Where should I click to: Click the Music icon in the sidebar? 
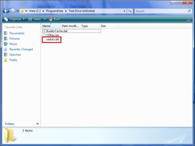click(x=6, y=44)
